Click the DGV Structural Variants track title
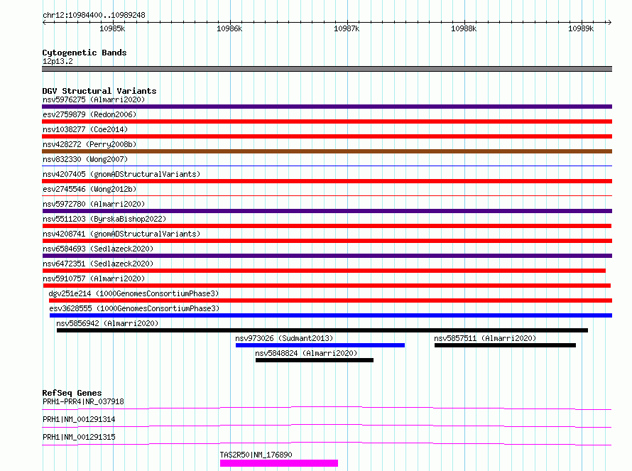This screenshot has width=632, height=471. tap(99, 91)
